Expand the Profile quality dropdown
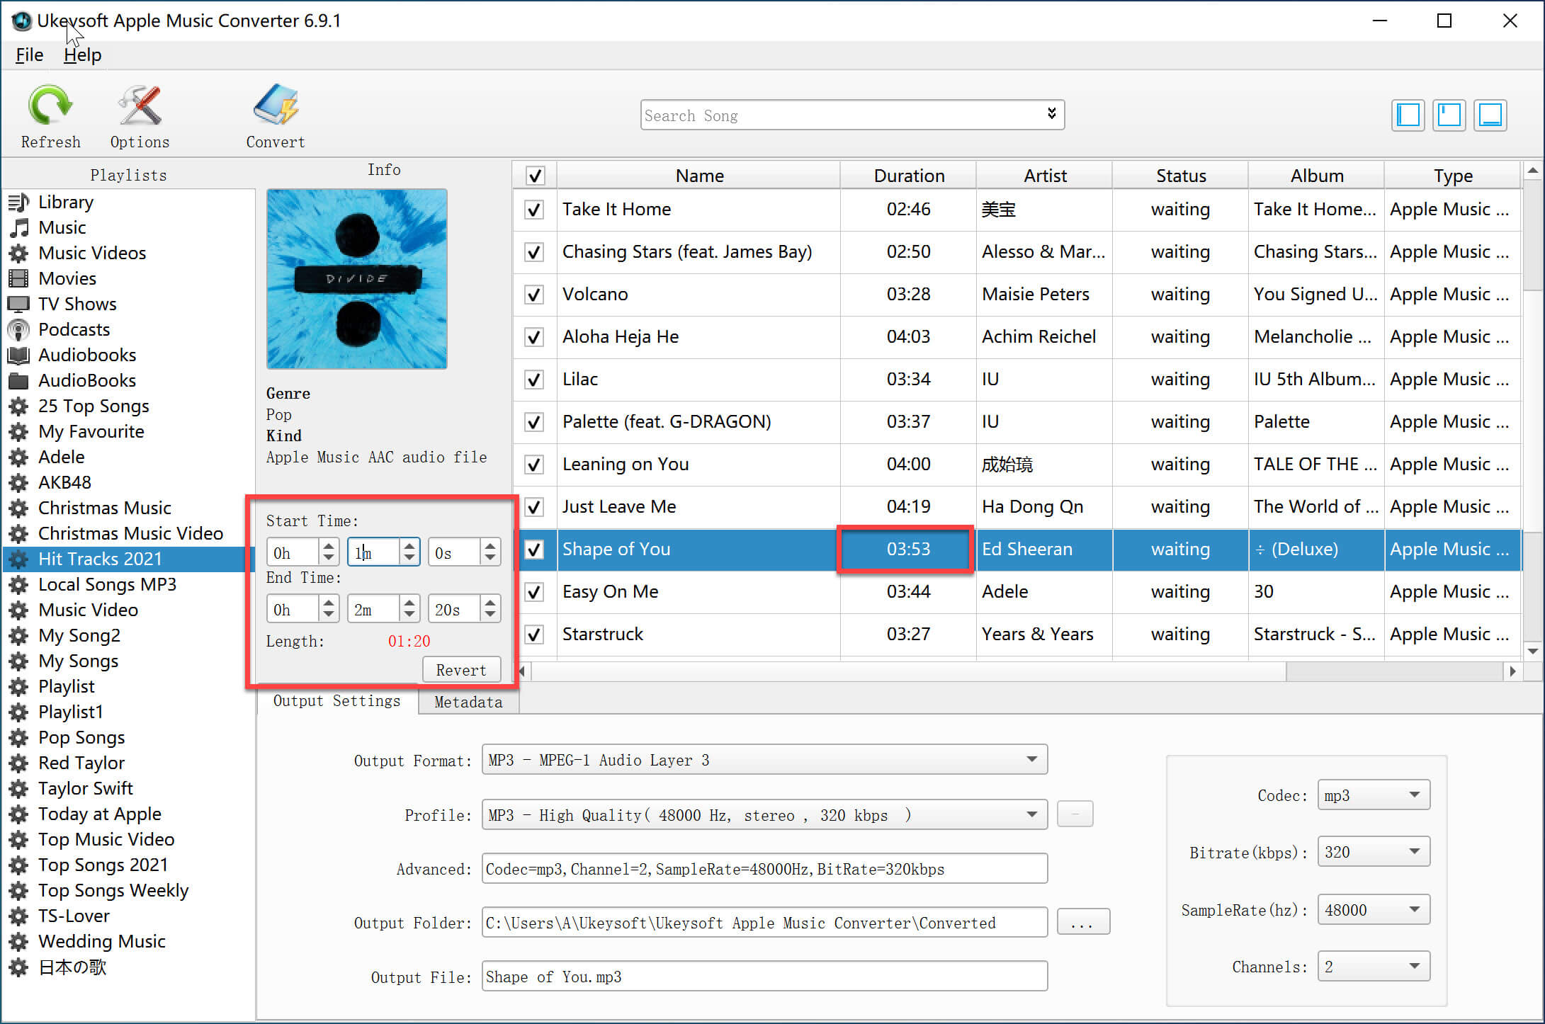 tap(1034, 815)
